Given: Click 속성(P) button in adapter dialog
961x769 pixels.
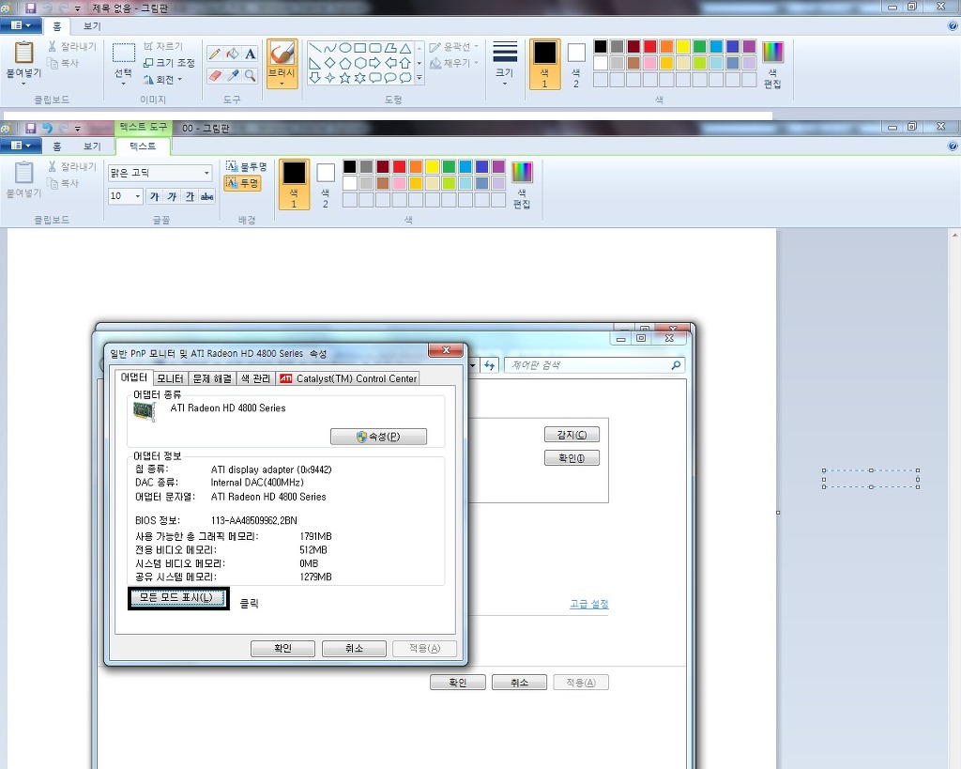Looking at the screenshot, I should pos(378,437).
